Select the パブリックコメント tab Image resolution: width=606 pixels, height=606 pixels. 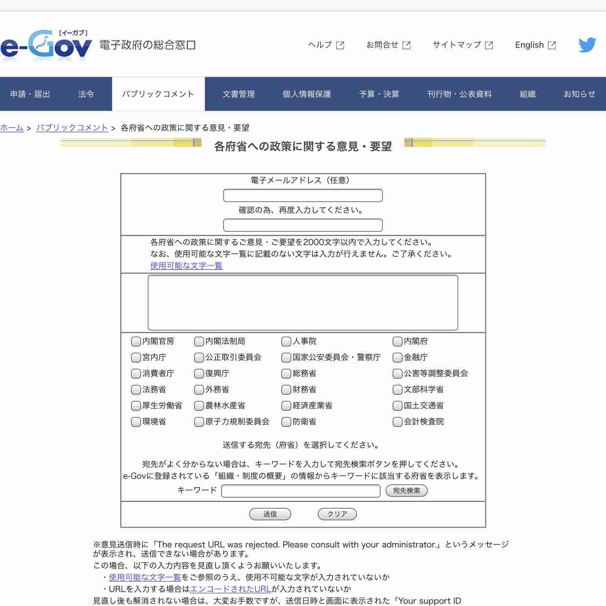click(x=158, y=94)
